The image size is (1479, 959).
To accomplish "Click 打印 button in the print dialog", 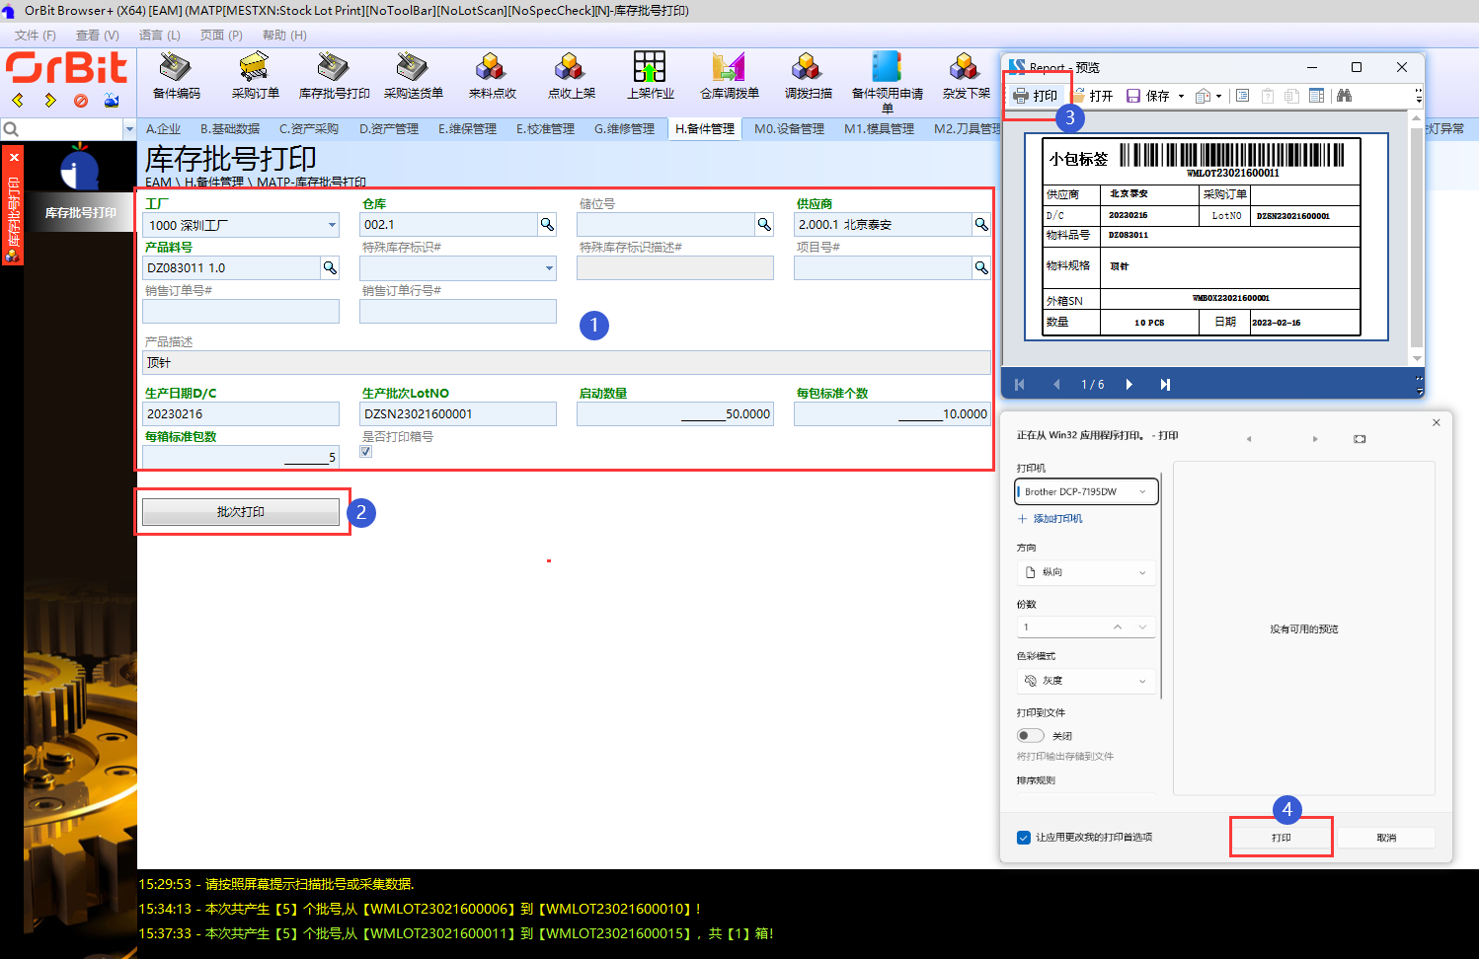I will pos(1282,838).
